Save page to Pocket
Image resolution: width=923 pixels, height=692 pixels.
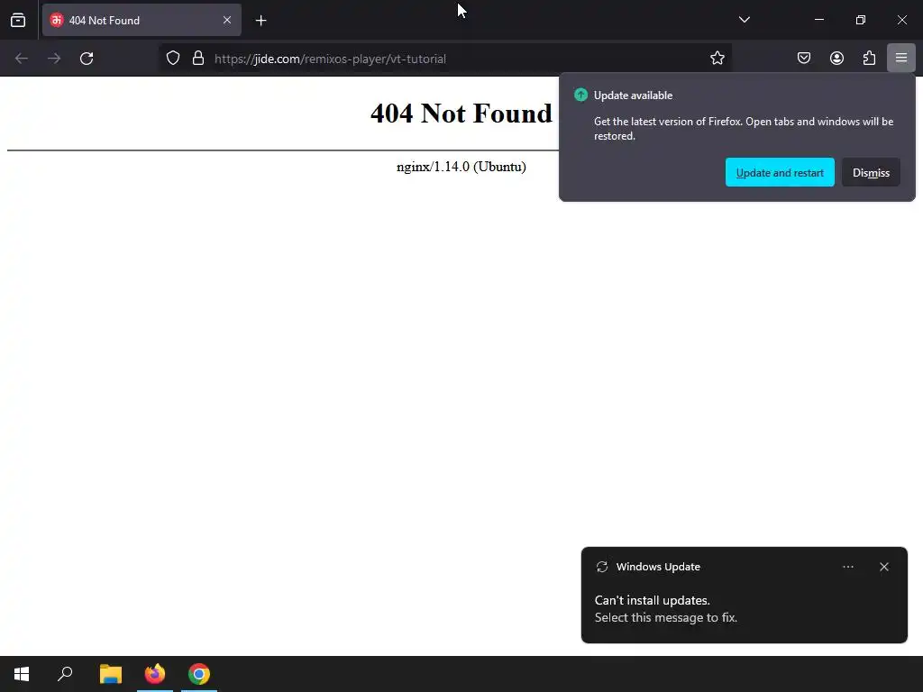[x=804, y=59]
